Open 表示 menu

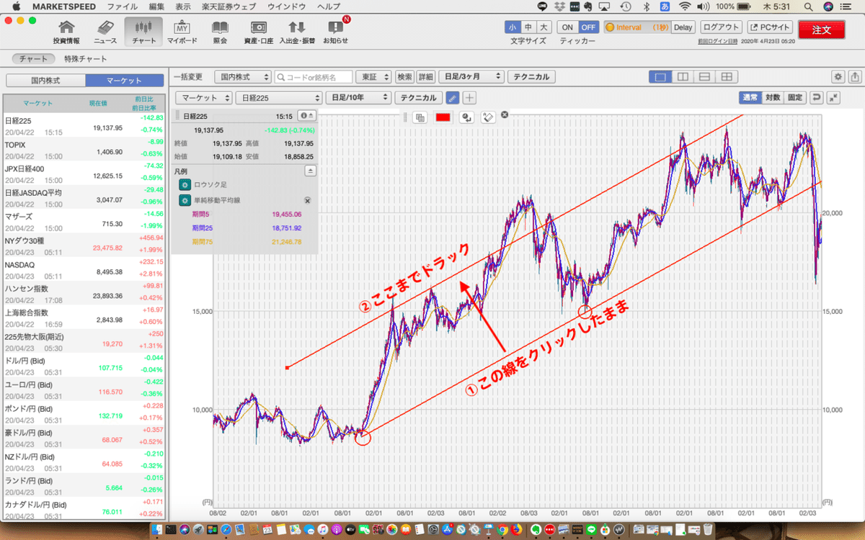183,6
